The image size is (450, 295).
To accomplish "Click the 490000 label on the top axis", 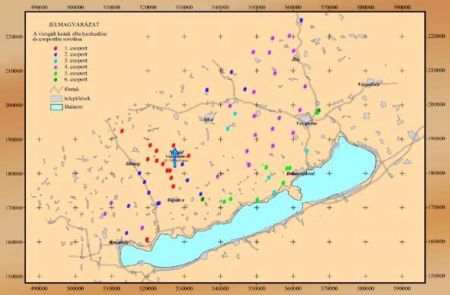I will [x=40, y=7].
